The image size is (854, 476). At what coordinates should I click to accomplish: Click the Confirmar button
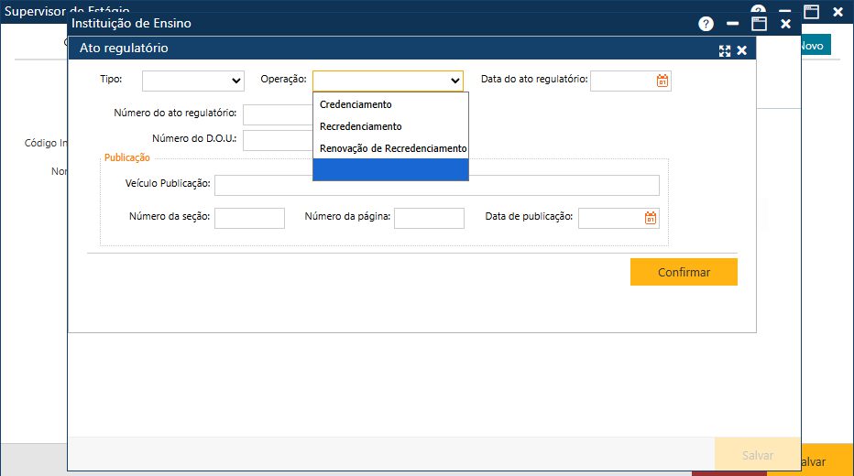(684, 272)
